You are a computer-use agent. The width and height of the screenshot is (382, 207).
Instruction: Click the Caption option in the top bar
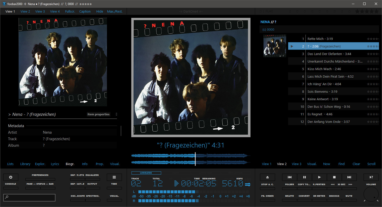pos(85,11)
